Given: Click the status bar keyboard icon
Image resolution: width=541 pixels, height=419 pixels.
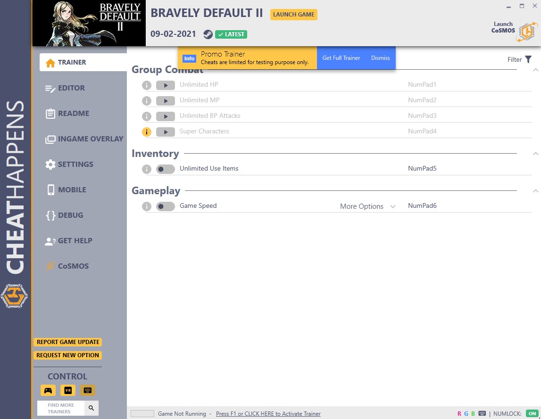Looking at the screenshot, I should tap(483, 413).
